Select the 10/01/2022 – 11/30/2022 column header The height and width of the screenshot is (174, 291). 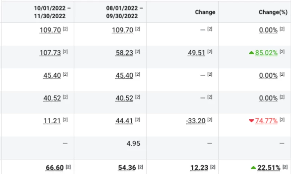click(52, 12)
